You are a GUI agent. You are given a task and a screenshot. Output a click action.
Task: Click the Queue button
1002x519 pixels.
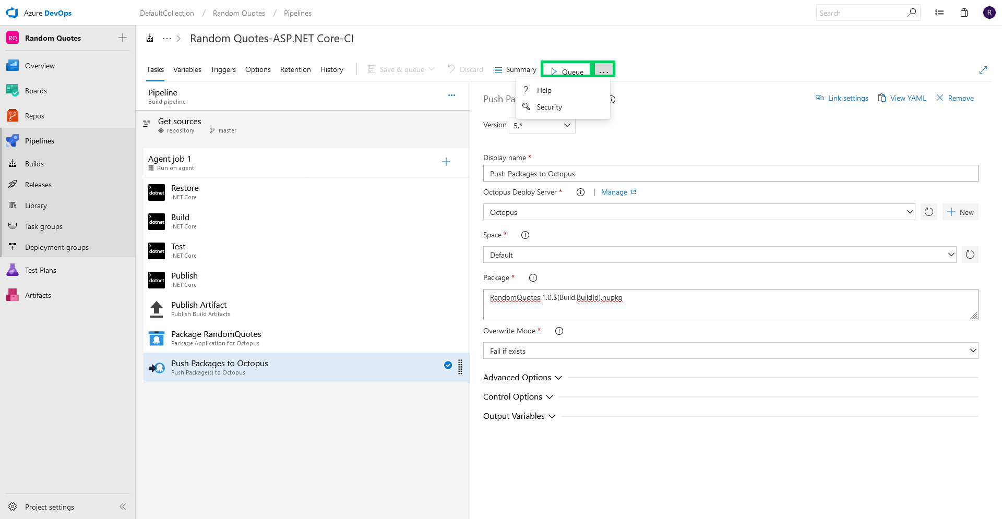tap(567, 70)
